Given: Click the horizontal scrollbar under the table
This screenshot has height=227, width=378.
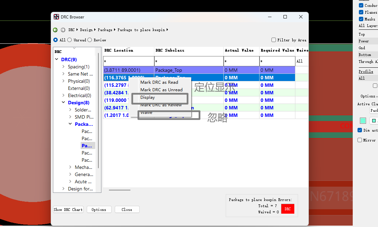Looking at the screenshot, I should click(120, 190).
